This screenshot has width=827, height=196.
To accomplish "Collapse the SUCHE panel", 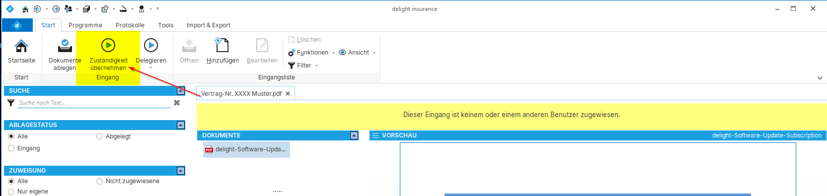I will 181,91.
